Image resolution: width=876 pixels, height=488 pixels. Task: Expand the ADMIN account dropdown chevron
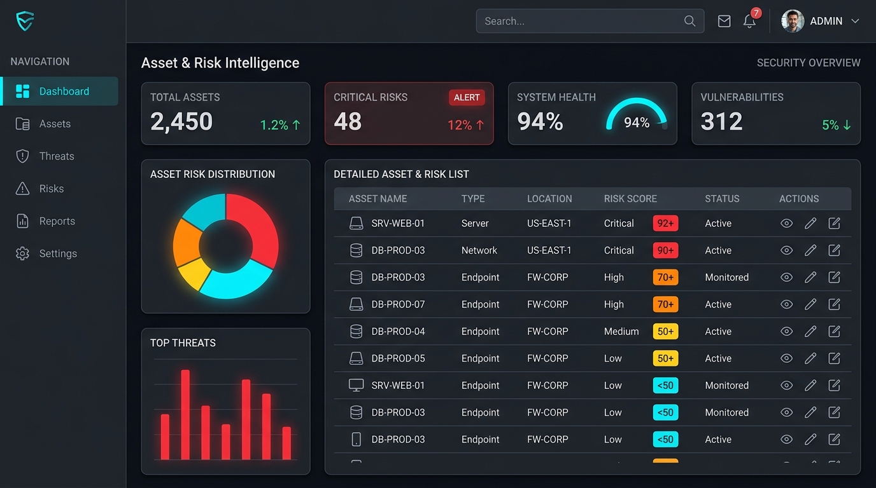(855, 21)
